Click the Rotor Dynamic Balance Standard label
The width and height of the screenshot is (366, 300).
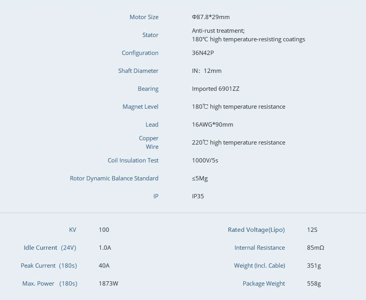[x=114, y=178]
